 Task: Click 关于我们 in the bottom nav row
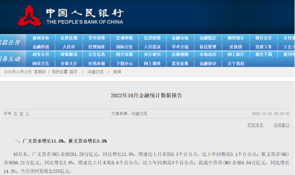[235, 63]
